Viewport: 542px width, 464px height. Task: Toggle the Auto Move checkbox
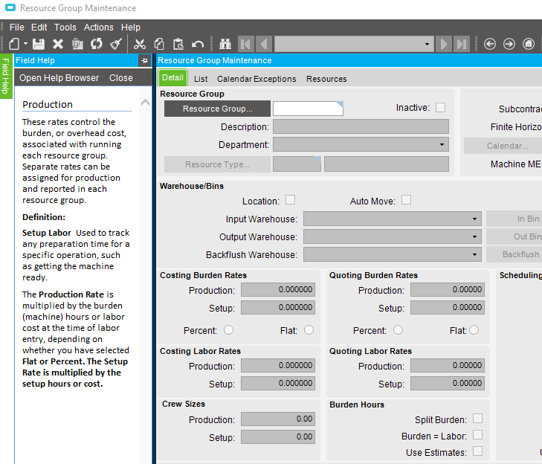(x=406, y=200)
